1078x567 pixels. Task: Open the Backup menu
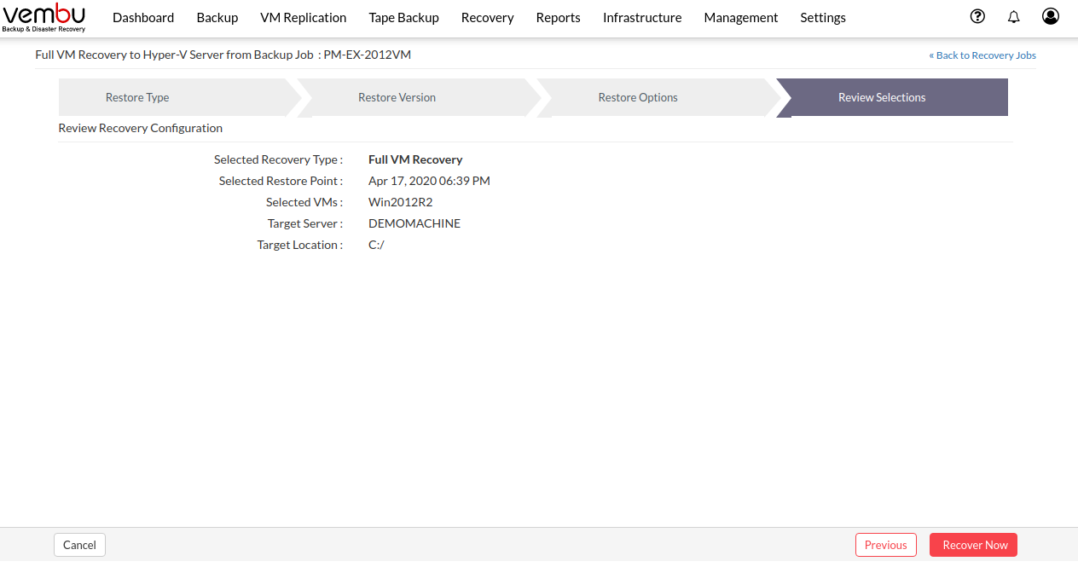point(217,17)
